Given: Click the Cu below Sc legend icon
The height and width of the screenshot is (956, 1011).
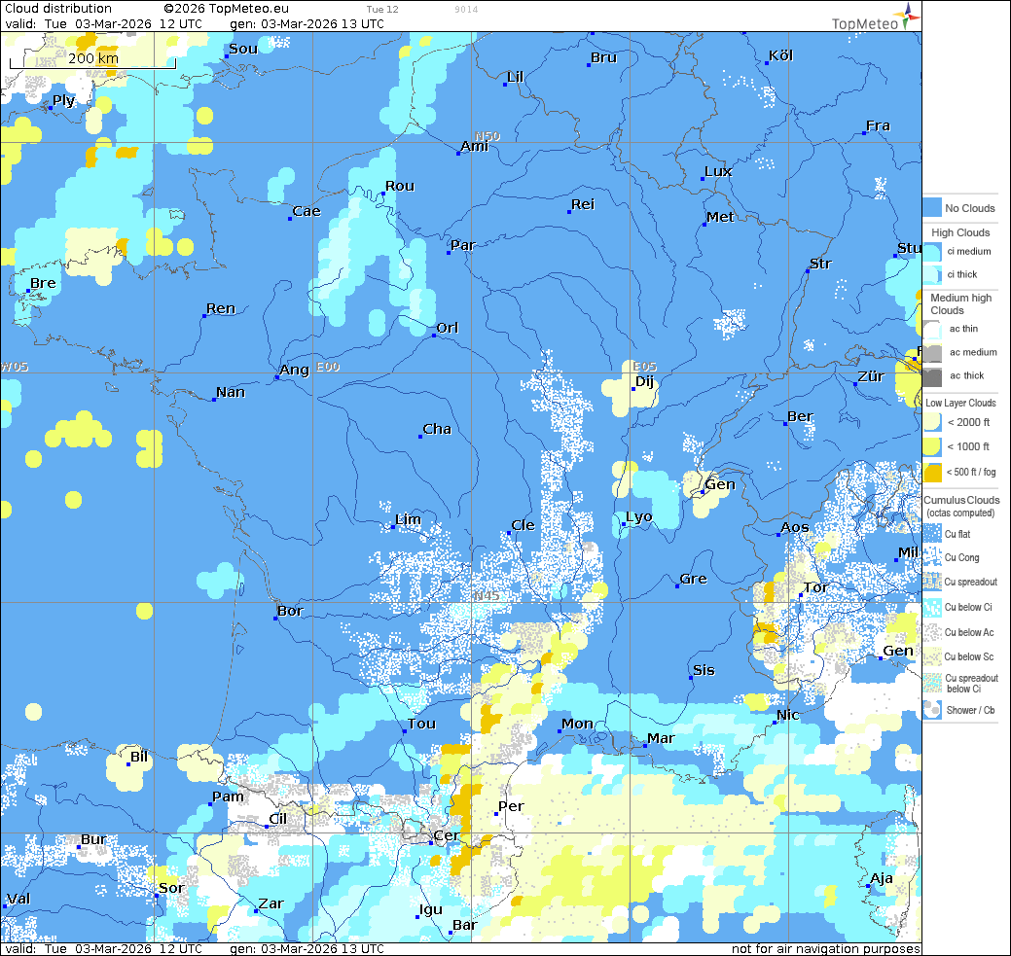Looking at the screenshot, I should (x=932, y=657).
